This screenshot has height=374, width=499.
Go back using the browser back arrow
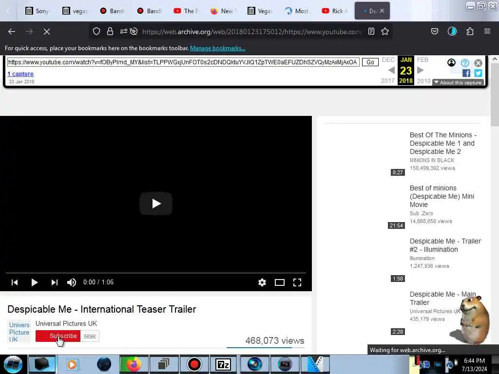[12, 32]
